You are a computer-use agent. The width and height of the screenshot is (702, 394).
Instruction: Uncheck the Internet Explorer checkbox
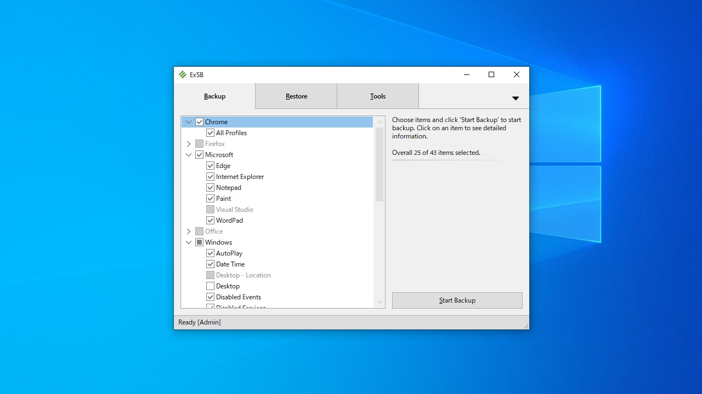[x=210, y=177]
